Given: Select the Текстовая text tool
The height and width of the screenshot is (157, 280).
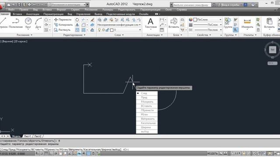Looking at the screenshot, I should point(150,23).
